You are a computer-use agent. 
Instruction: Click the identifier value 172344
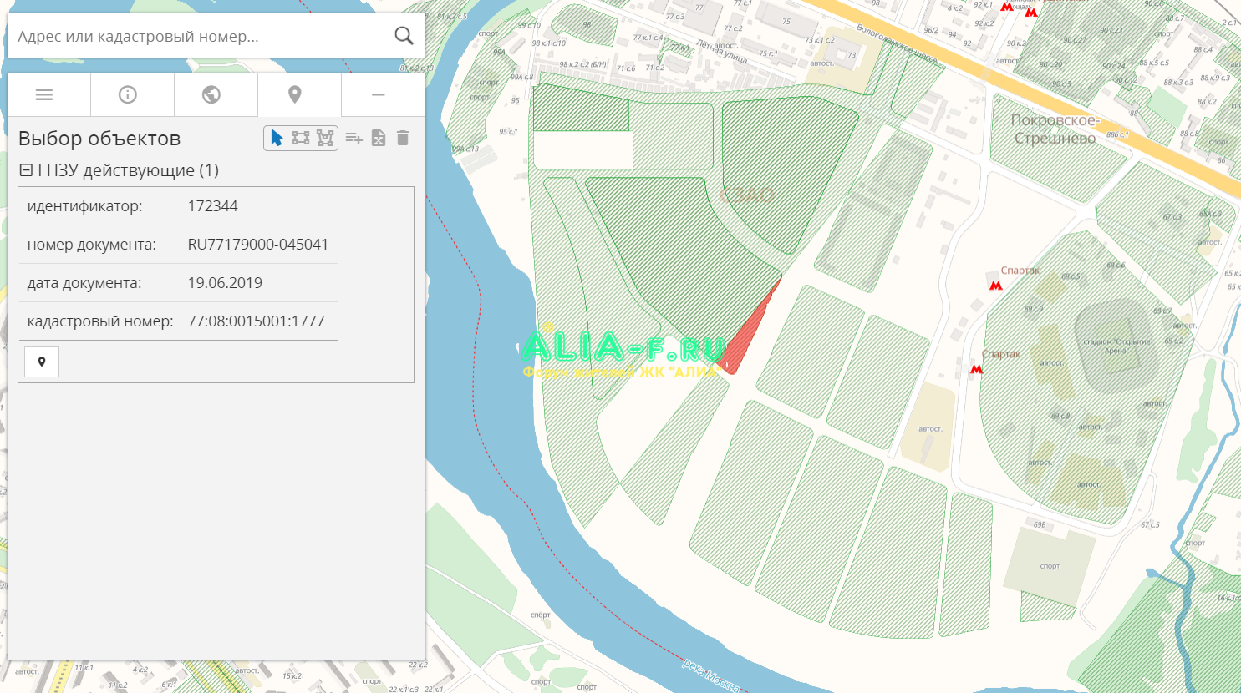tap(212, 206)
